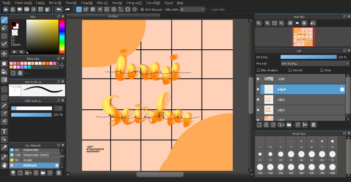Image resolution: width=351 pixels, height=182 pixels.
Task: Add a new layer folder
Action: [x=289, y=125]
